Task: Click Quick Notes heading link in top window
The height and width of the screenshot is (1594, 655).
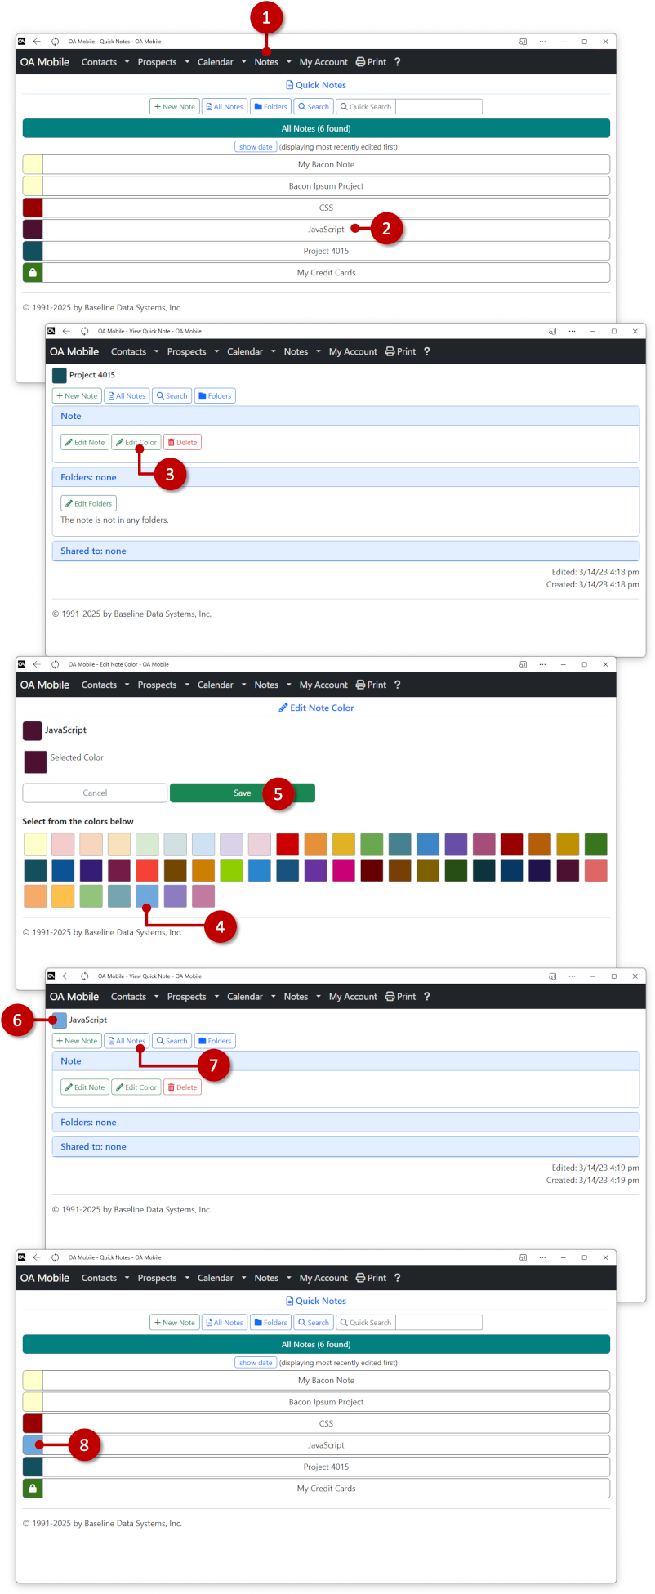Action: pyautogui.click(x=316, y=85)
